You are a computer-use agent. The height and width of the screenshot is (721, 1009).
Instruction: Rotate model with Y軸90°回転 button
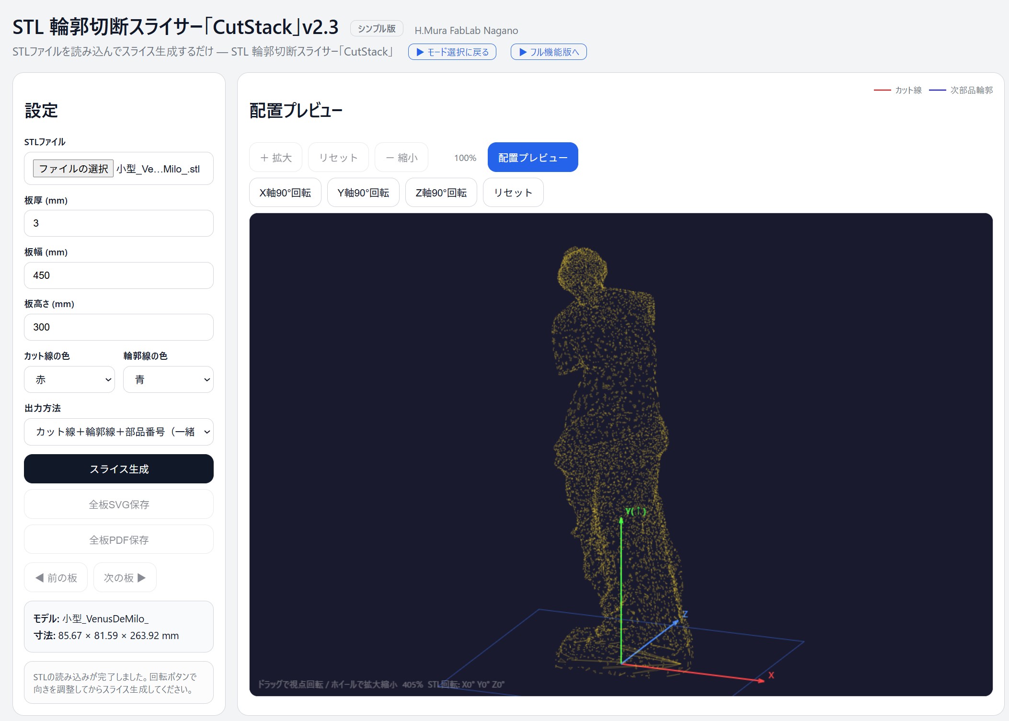(x=363, y=193)
